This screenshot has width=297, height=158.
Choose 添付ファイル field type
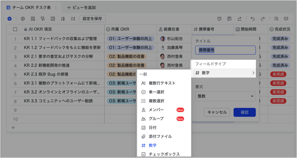click(164, 137)
